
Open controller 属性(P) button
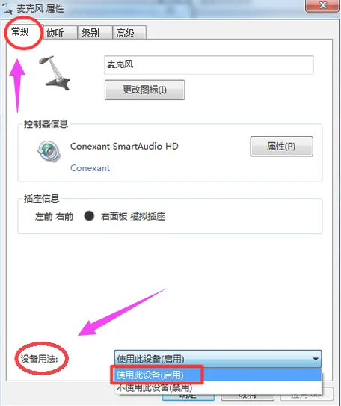(x=281, y=147)
